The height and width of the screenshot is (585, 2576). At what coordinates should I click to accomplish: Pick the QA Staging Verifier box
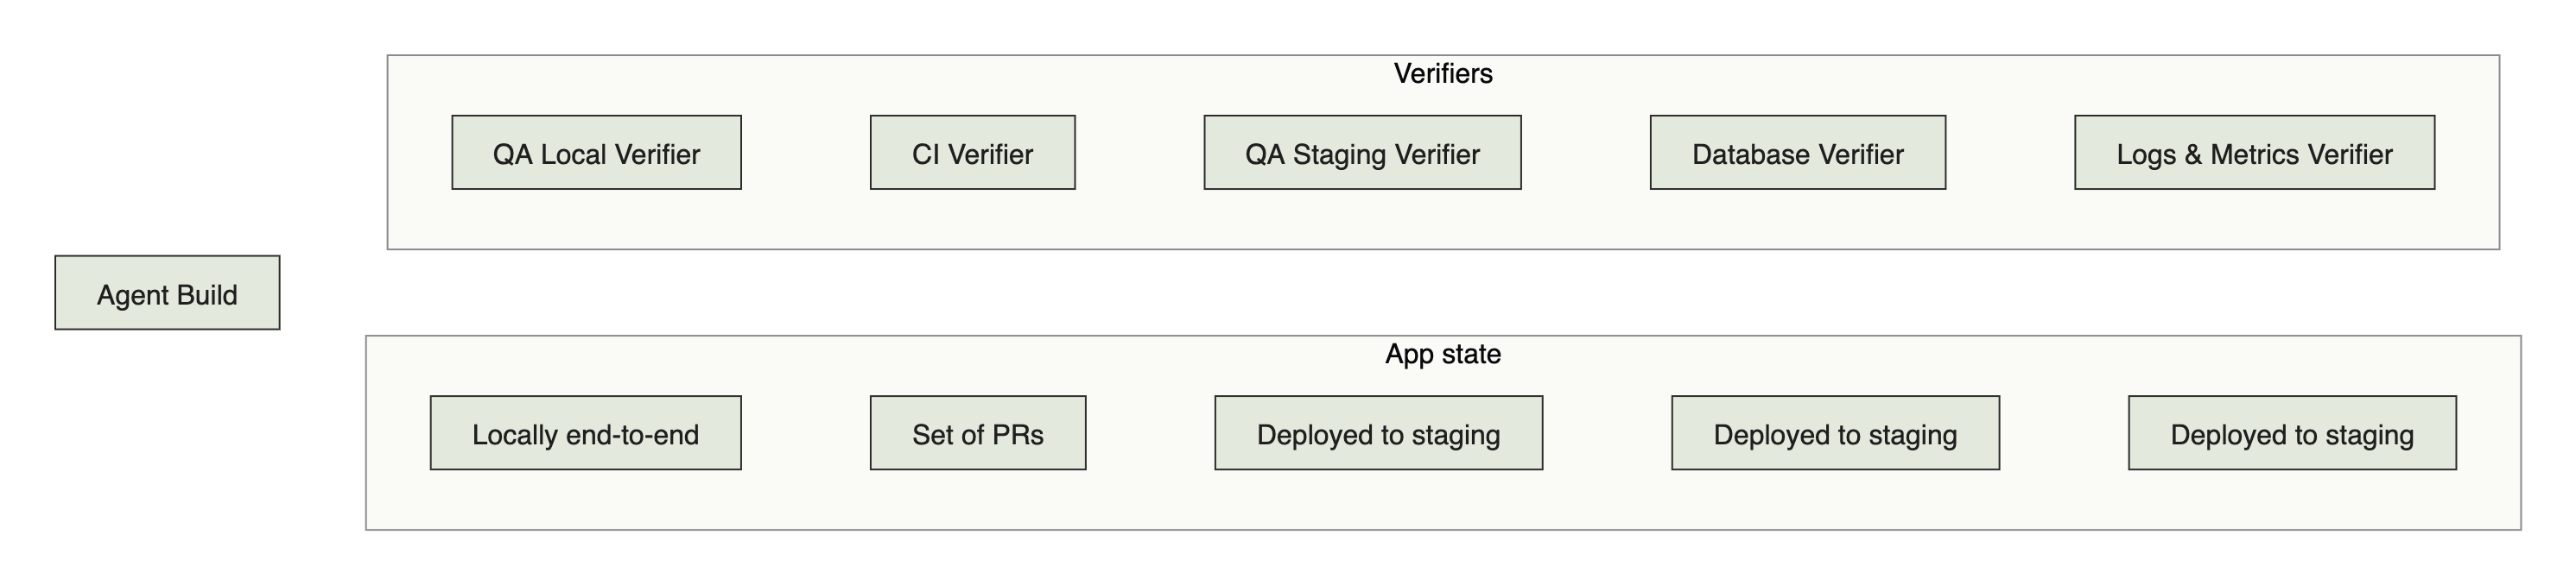[1362, 153]
